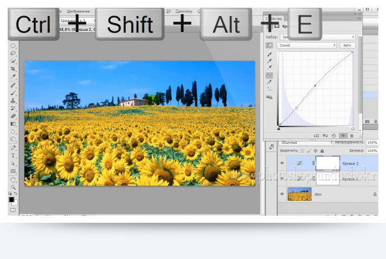The height and width of the screenshot is (259, 386).
Task: Select the Кривые 1 layer mask thumbnail
Action: (x=328, y=178)
